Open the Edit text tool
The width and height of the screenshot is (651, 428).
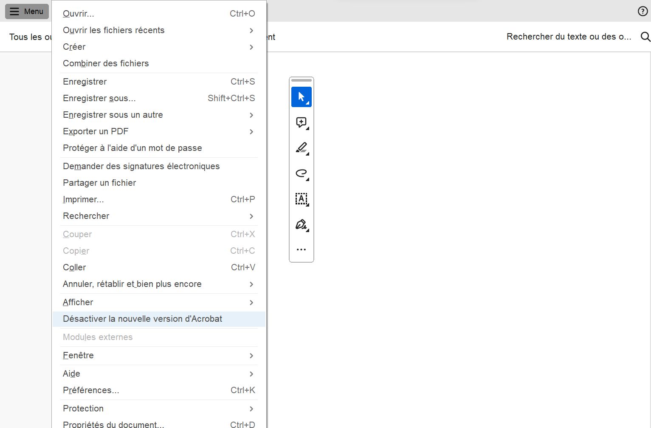301,199
